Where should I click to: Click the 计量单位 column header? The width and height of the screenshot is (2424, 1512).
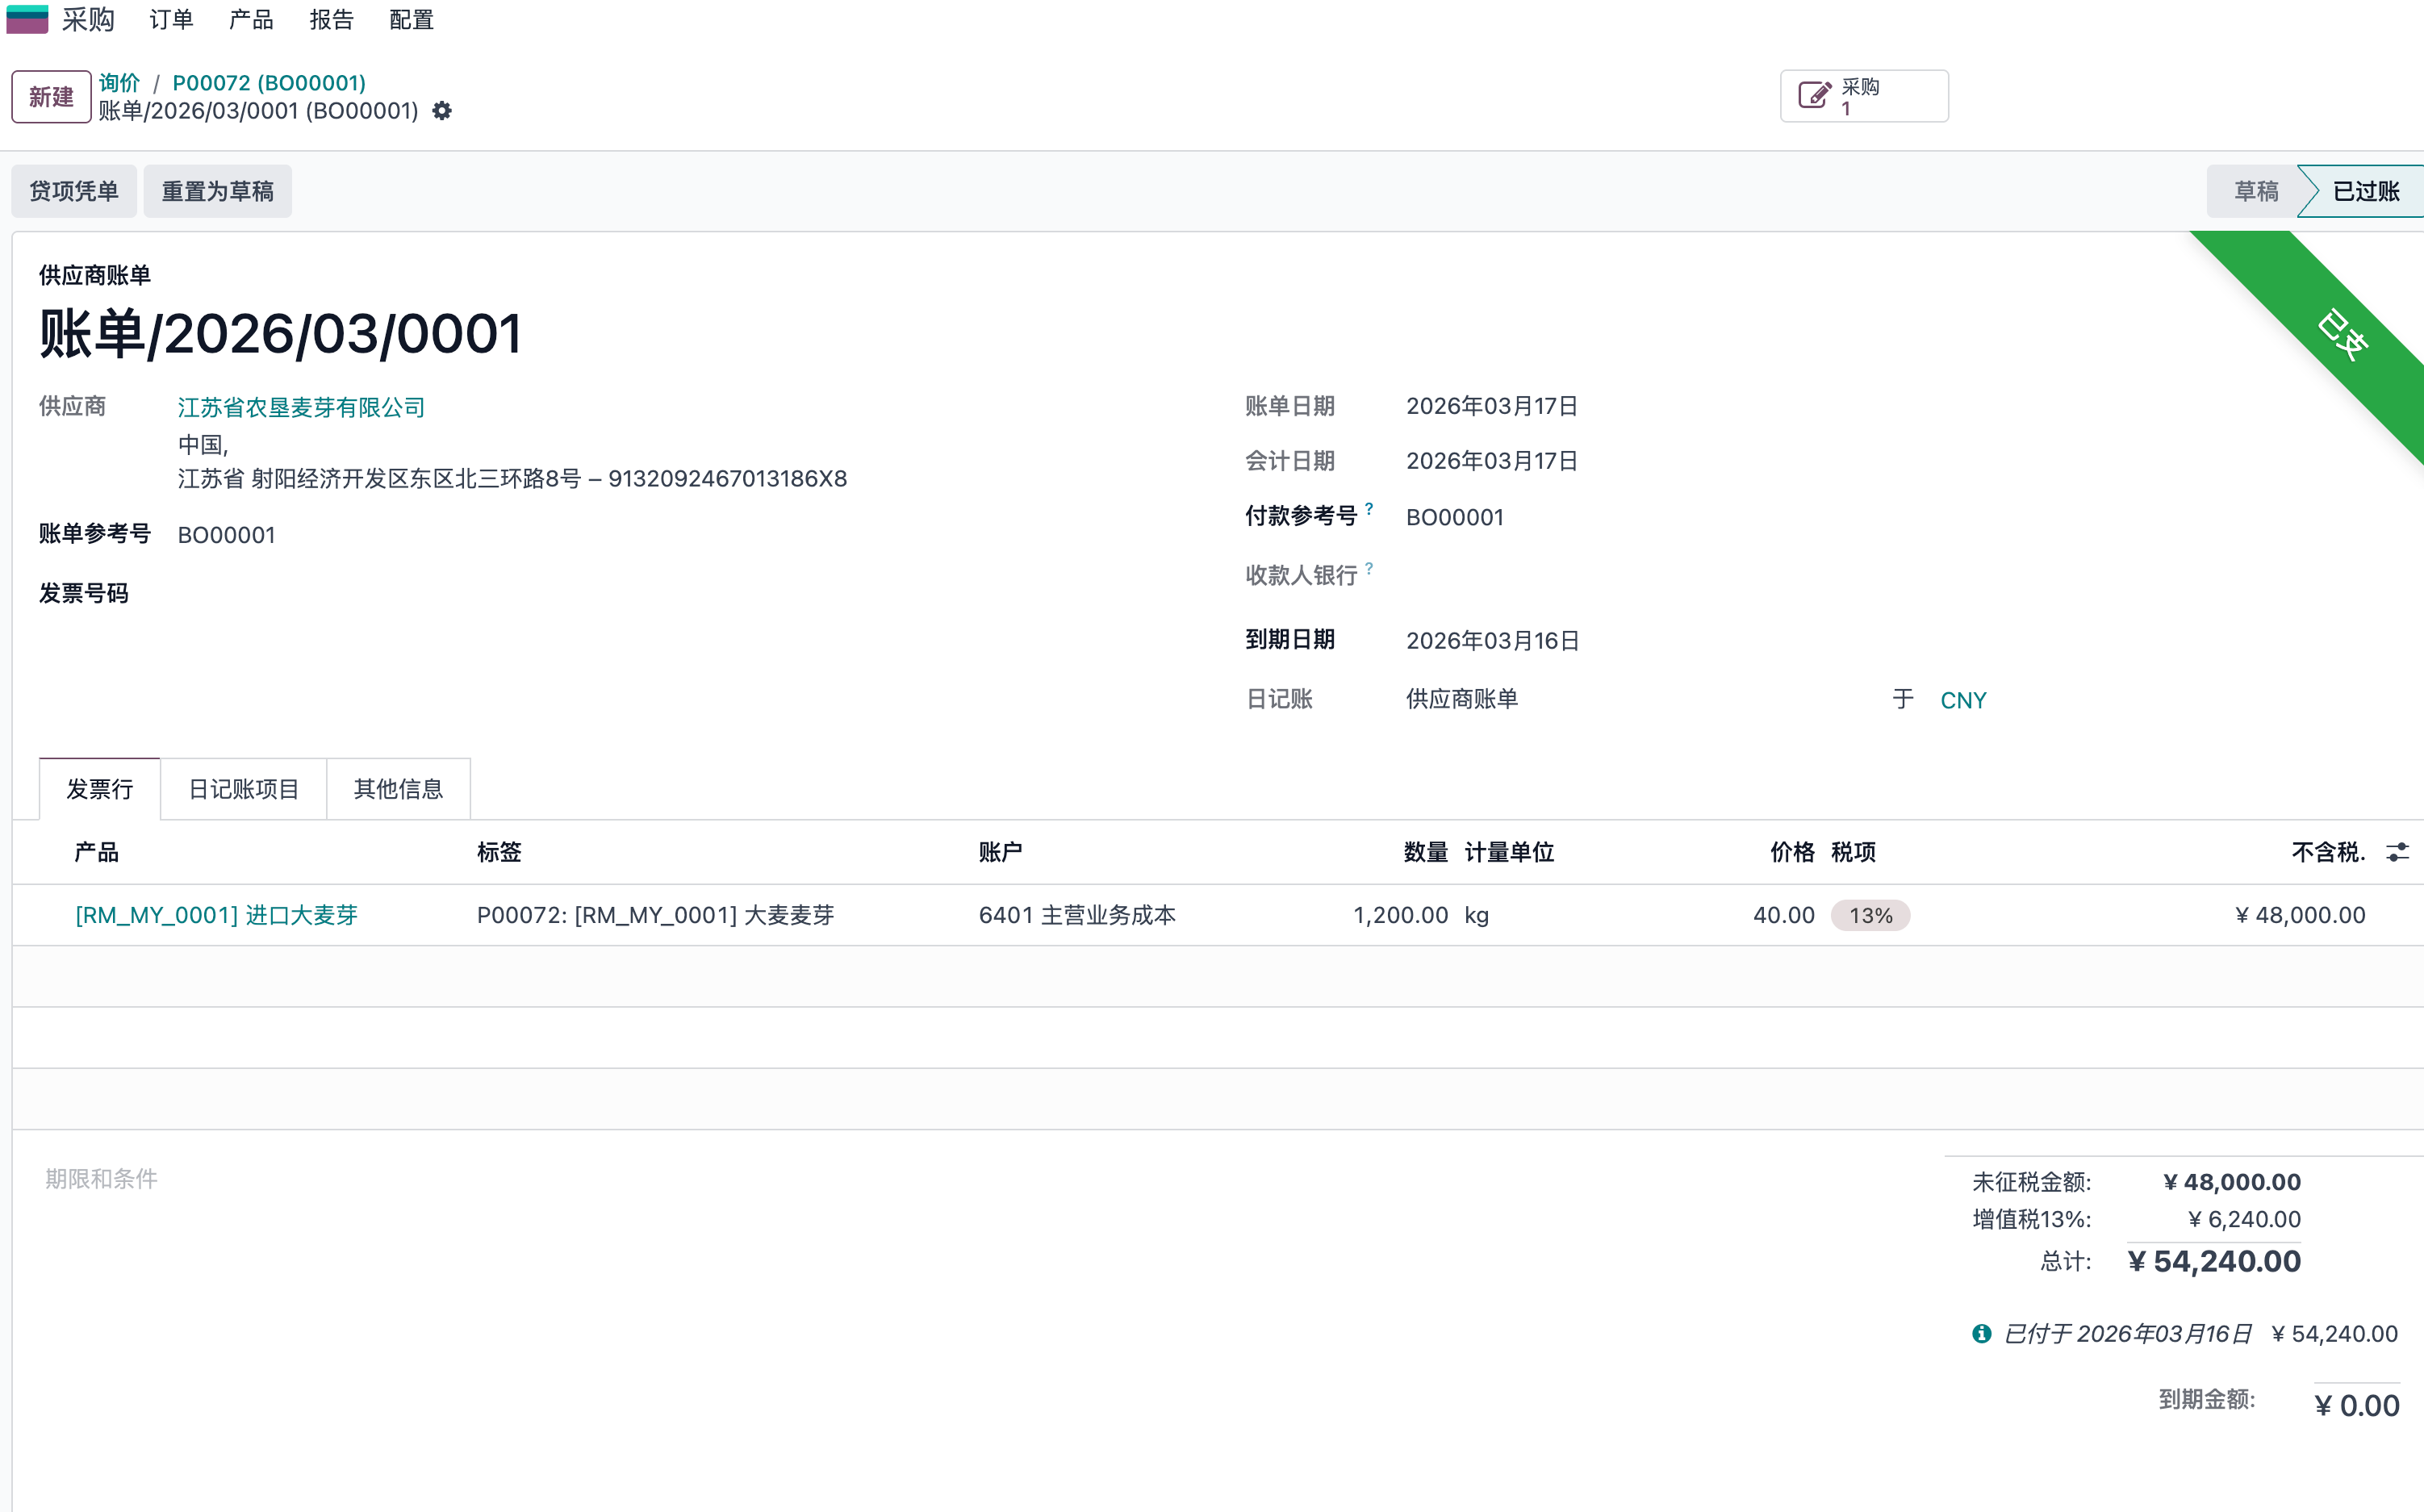(x=1509, y=852)
